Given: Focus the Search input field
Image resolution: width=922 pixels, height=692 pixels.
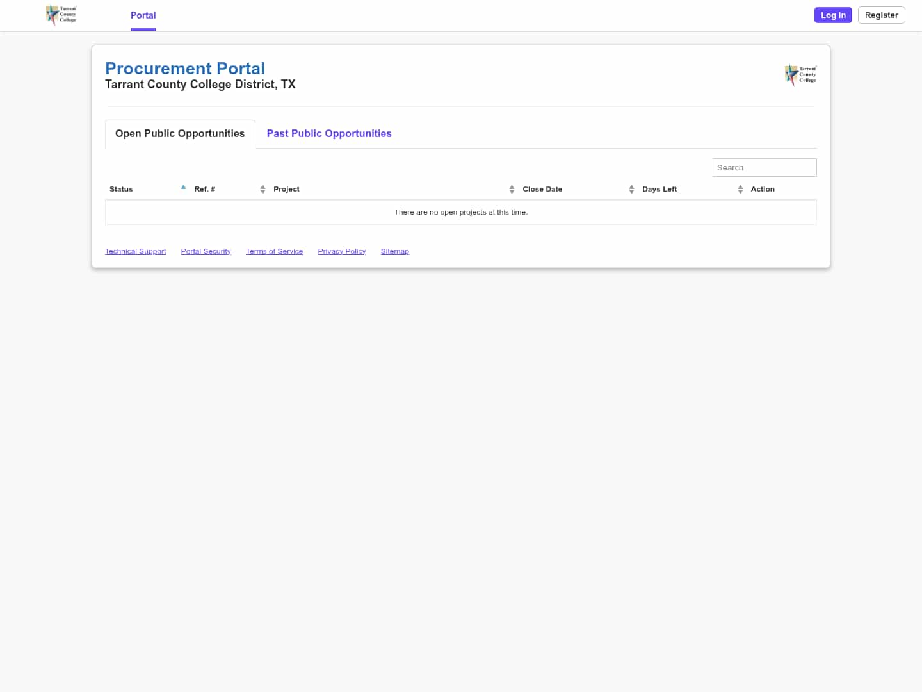Looking at the screenshot, I should (764, 167).
